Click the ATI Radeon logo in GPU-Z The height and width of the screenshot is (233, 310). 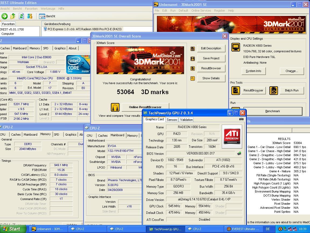click(232, 136)
